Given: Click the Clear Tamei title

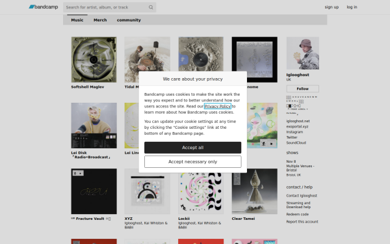Looking at the screenshot, I should 243,219.
